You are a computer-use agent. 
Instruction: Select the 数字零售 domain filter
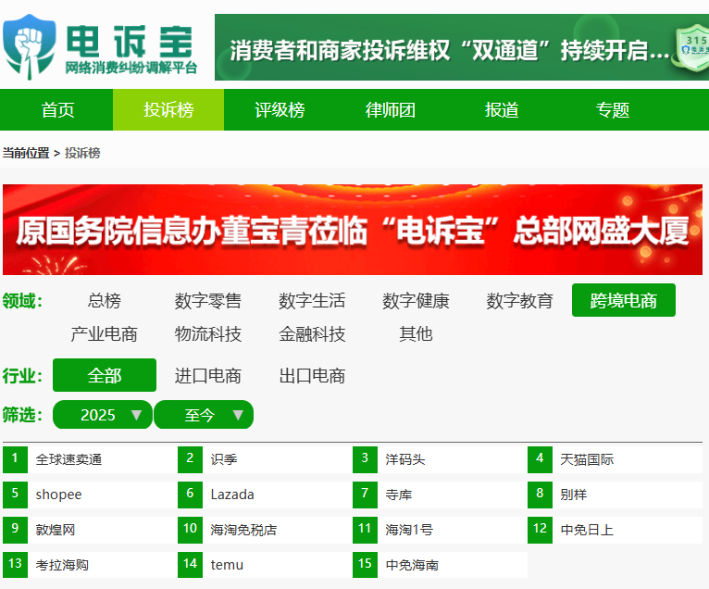pos(208,300)
